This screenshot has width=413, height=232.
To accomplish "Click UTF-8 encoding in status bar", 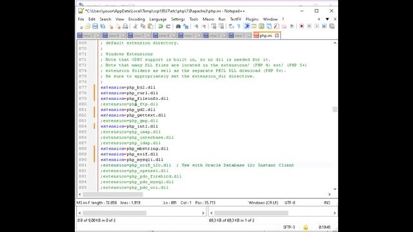I will coord(290,203).
